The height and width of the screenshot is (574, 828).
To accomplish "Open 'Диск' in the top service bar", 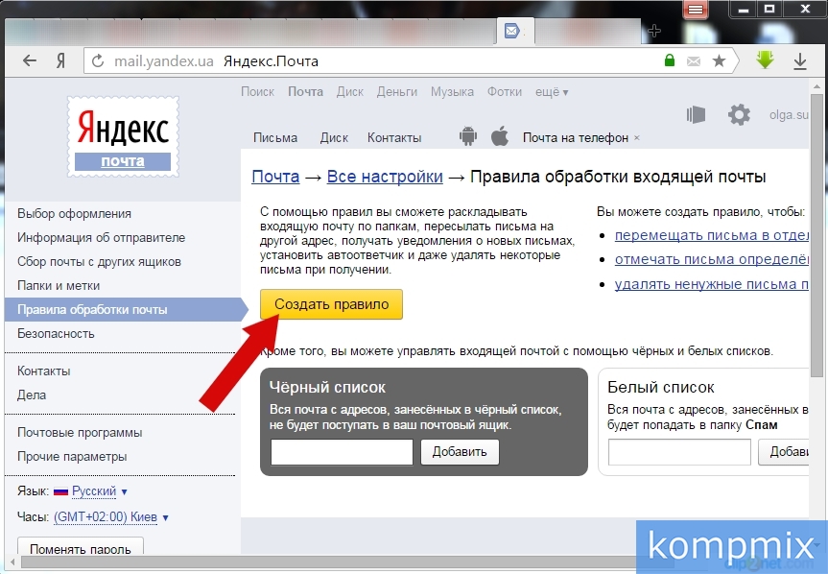I will point(350,92).
